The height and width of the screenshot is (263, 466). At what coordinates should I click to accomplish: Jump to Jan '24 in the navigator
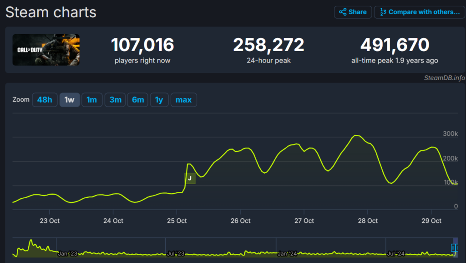pos(288,253)
